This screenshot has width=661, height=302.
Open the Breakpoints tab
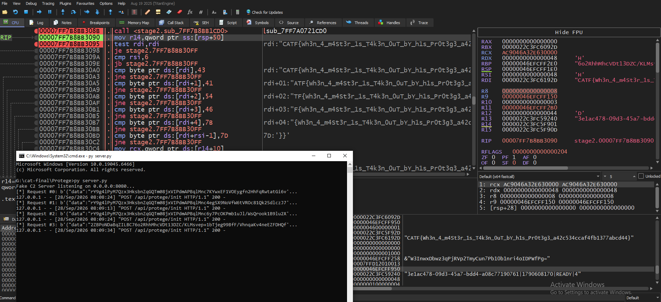click(x=96, y=23)
